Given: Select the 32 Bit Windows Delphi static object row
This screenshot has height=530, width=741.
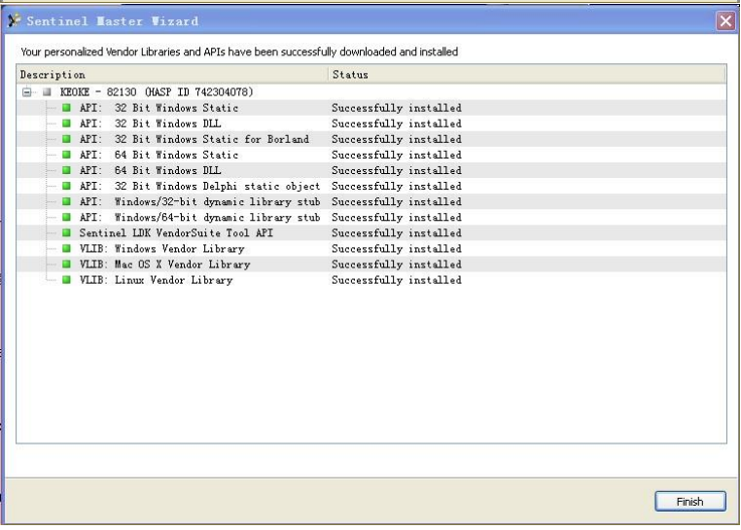Looking at the screenshot, I should (x=199, y=186).
